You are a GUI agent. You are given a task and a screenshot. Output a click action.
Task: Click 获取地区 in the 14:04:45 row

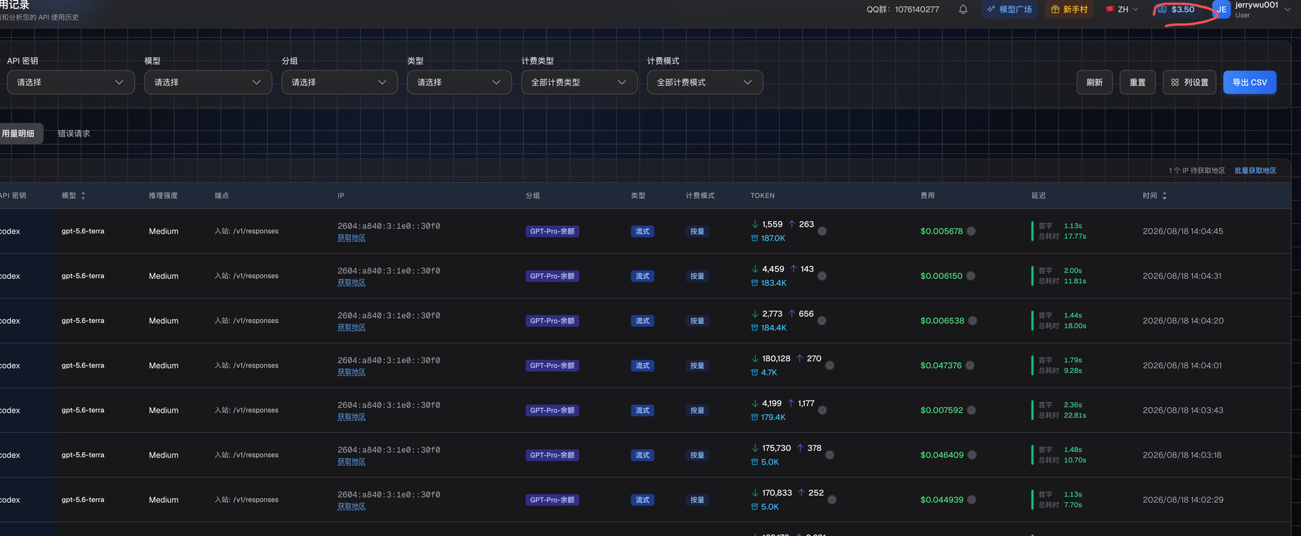click(352, 238)
